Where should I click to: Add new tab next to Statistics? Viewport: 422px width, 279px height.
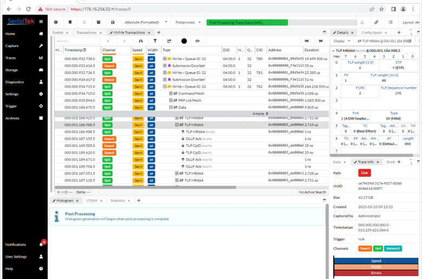(x=139, y=201)
